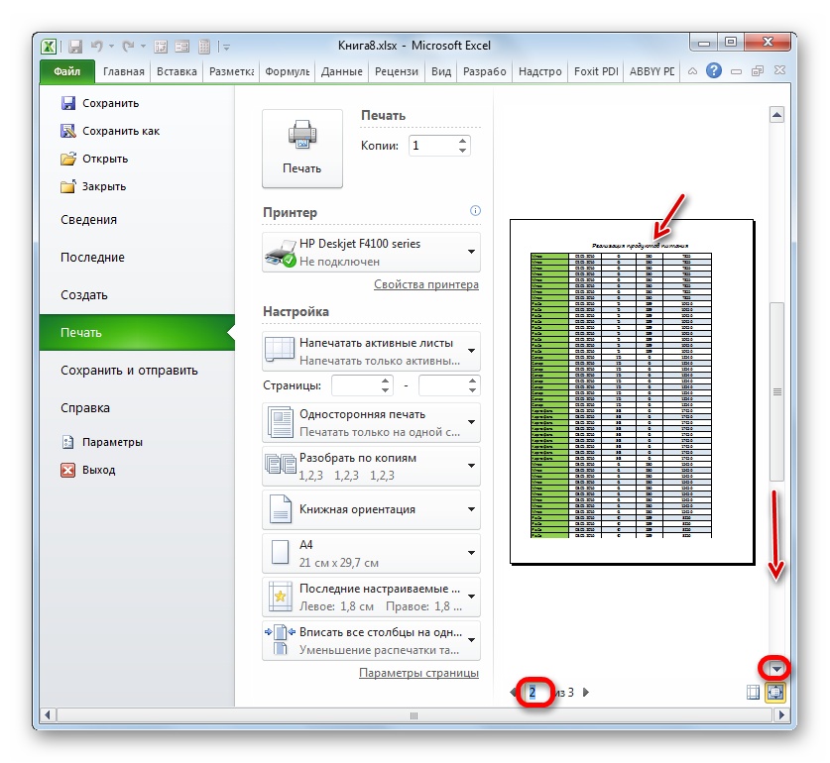The image size is (830, 763).
Task: Click the Показать поля margins icon
Action: [754, 693]
